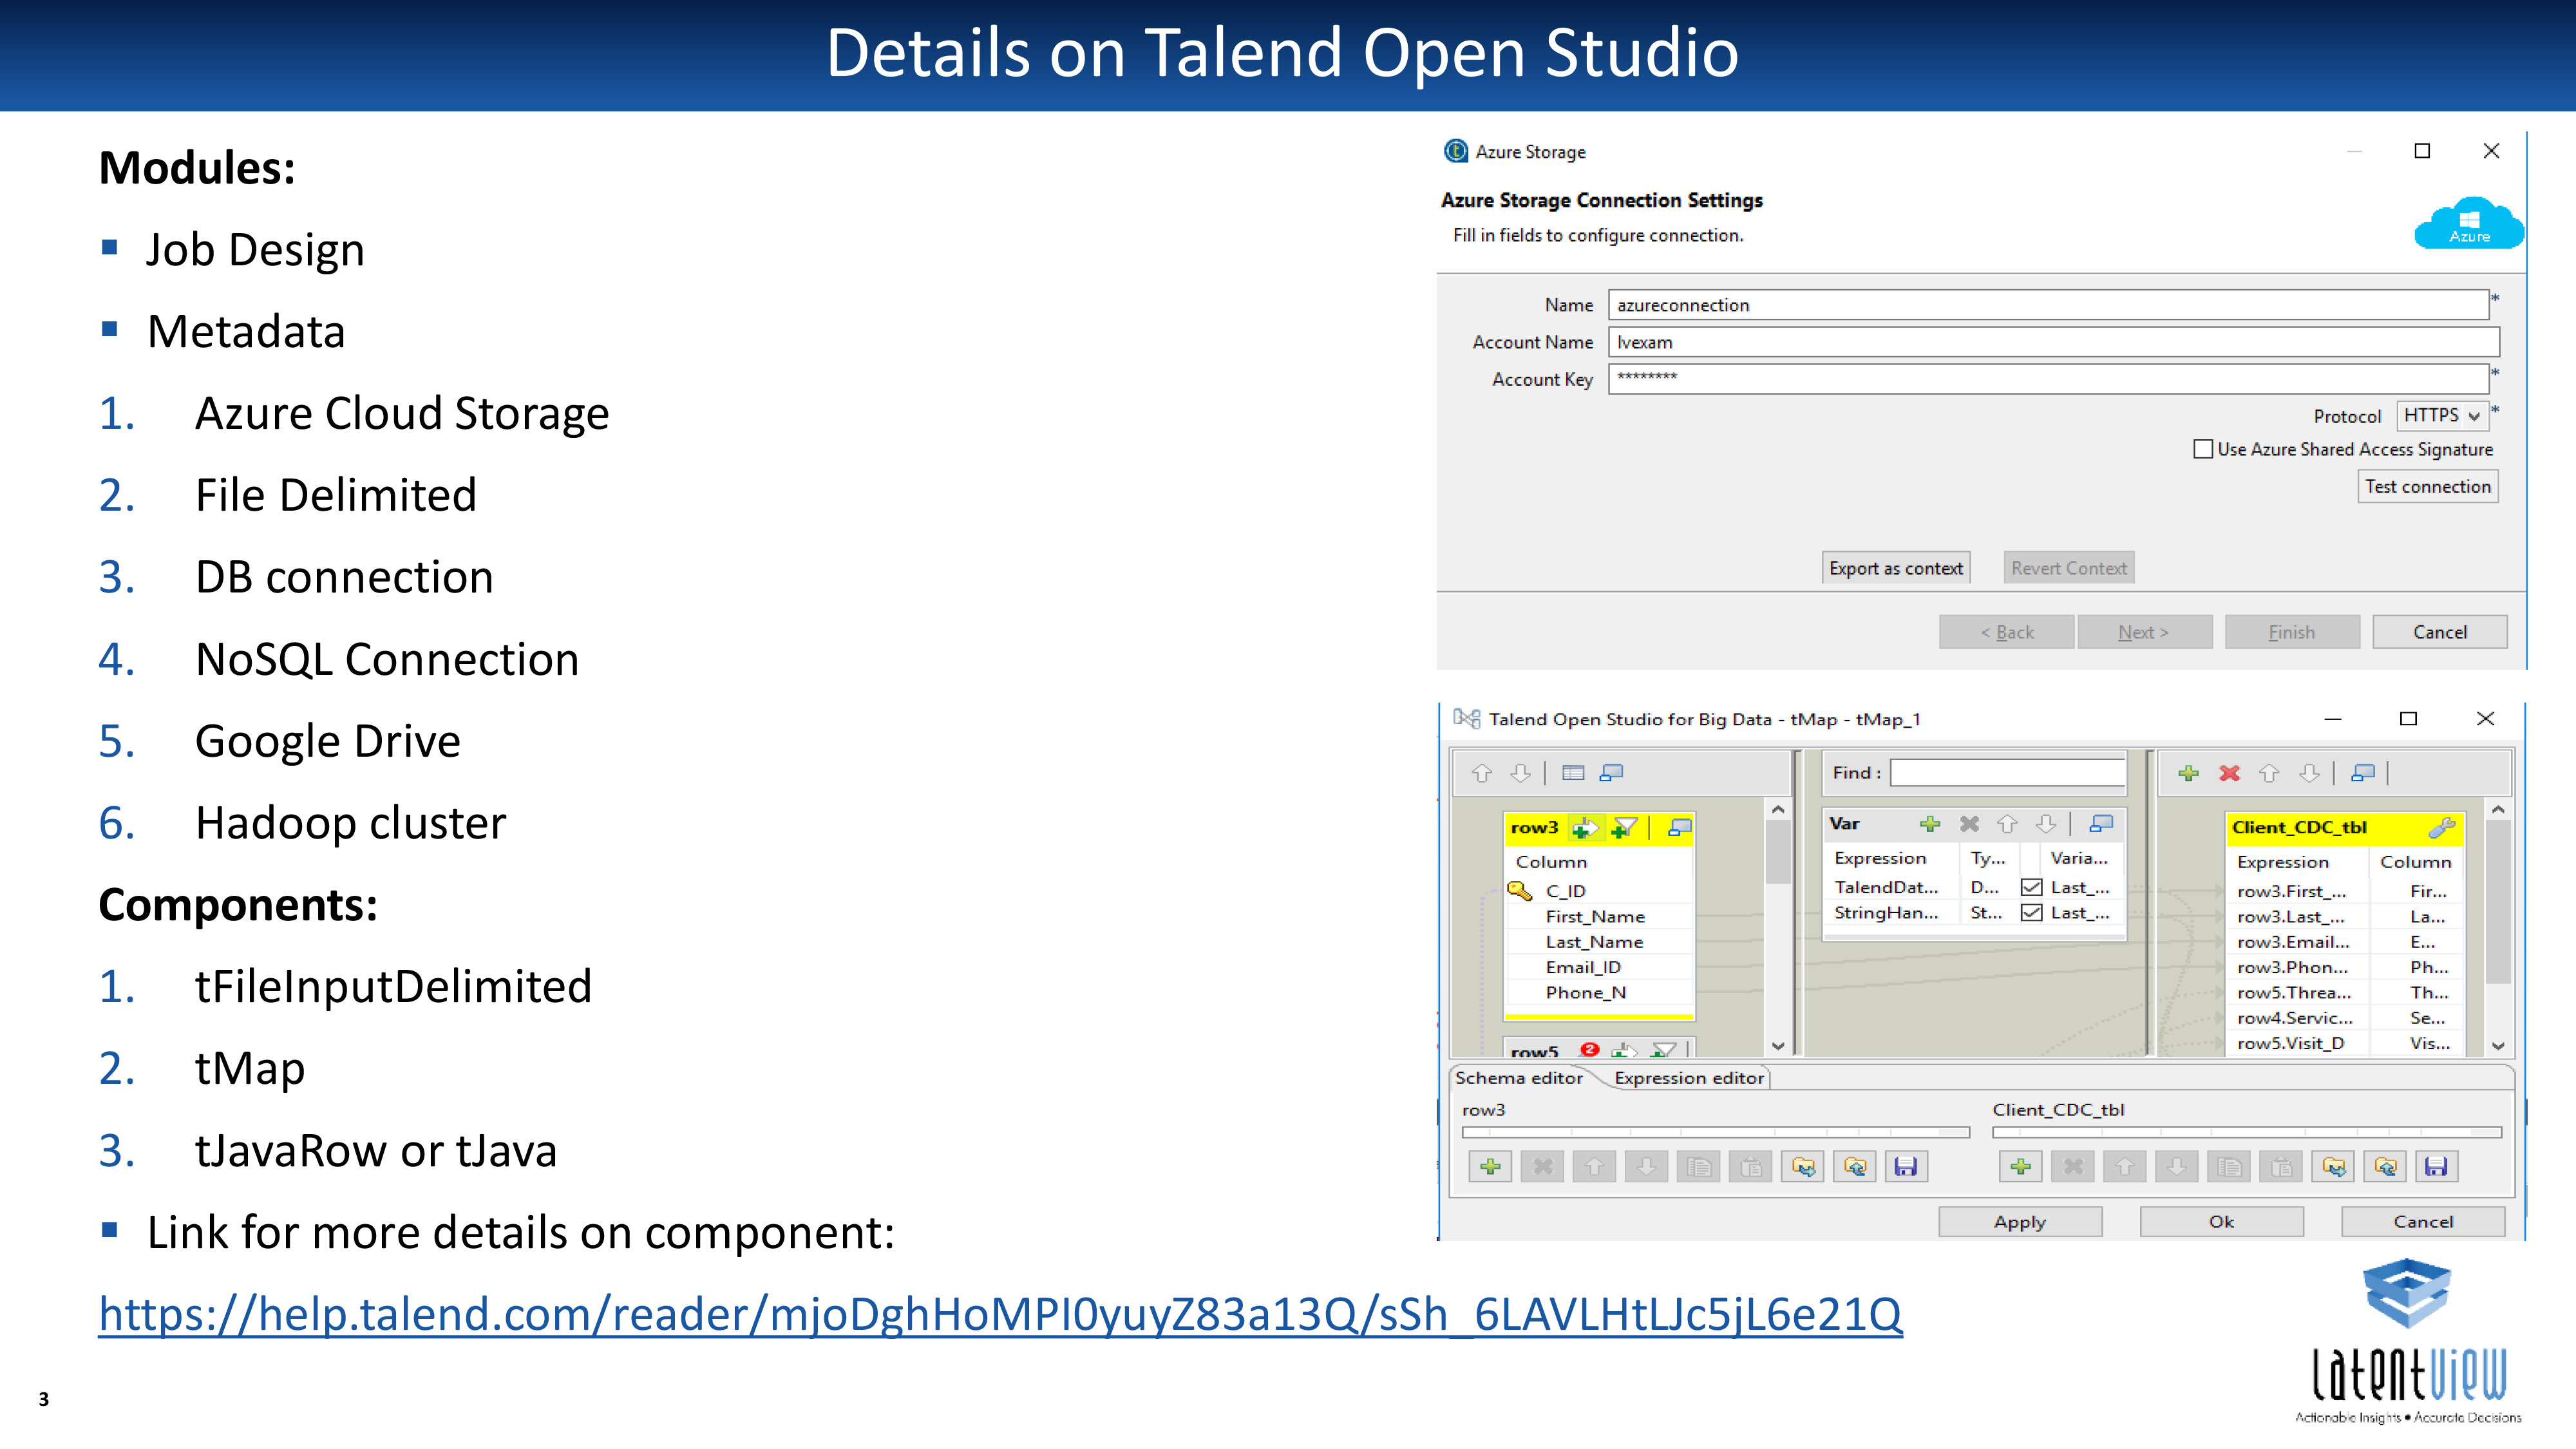Click row5 error badge icon
Image resolution: width=2576 pixels, height=1449 pixels.
1590,1049
